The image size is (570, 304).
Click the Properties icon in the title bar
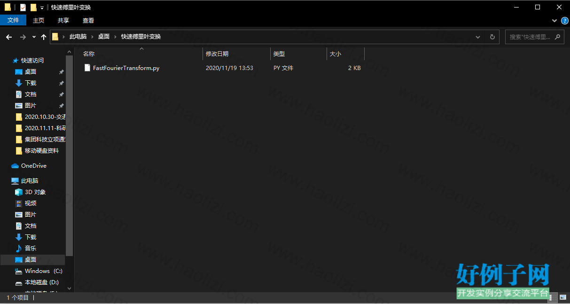(x=23, y=8)
